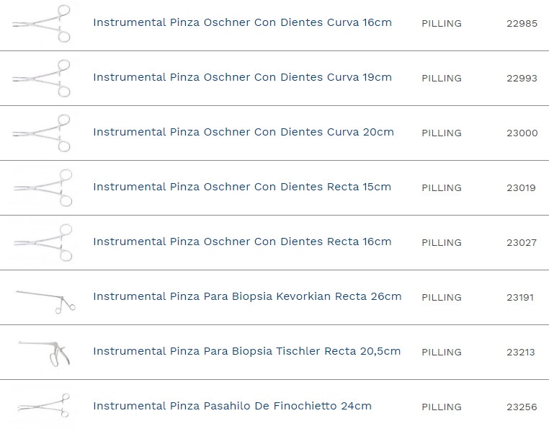Open the Oschner Curva 19cm product image

[43, 78]
